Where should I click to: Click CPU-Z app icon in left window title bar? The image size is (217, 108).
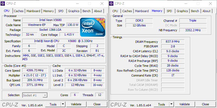click(x=3, y=4)
